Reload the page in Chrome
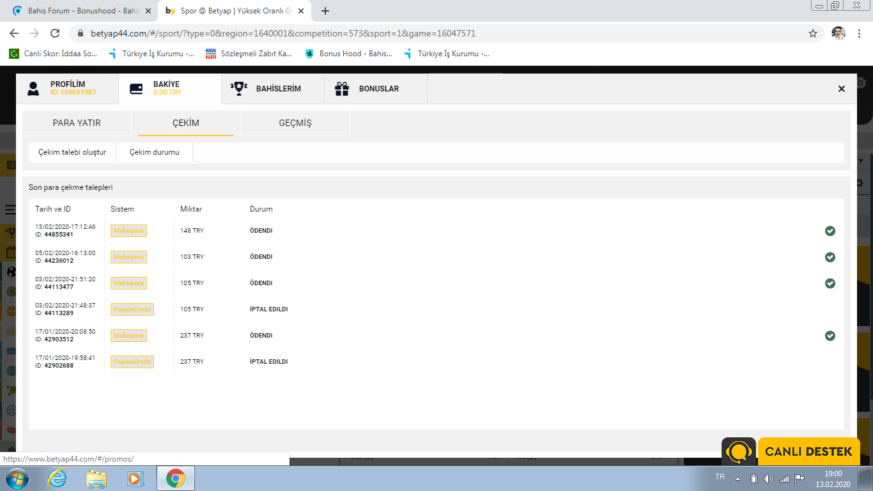873x491 pixels. [55, 33]
